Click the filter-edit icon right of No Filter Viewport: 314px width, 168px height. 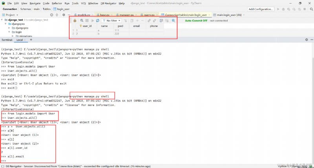pos(126,21)
